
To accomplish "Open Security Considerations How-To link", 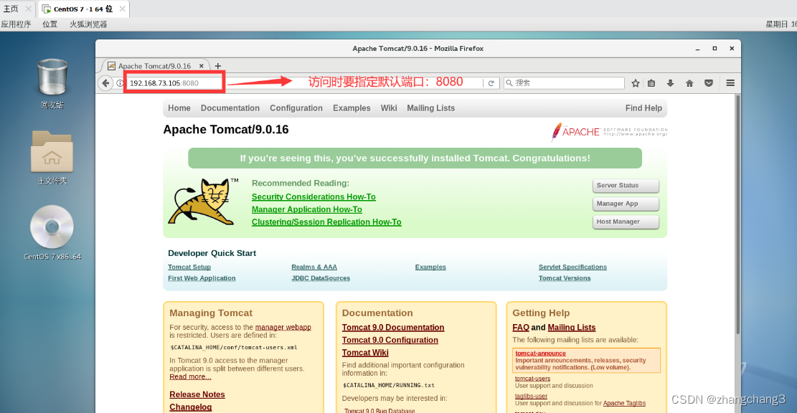I will click(313, 197).
